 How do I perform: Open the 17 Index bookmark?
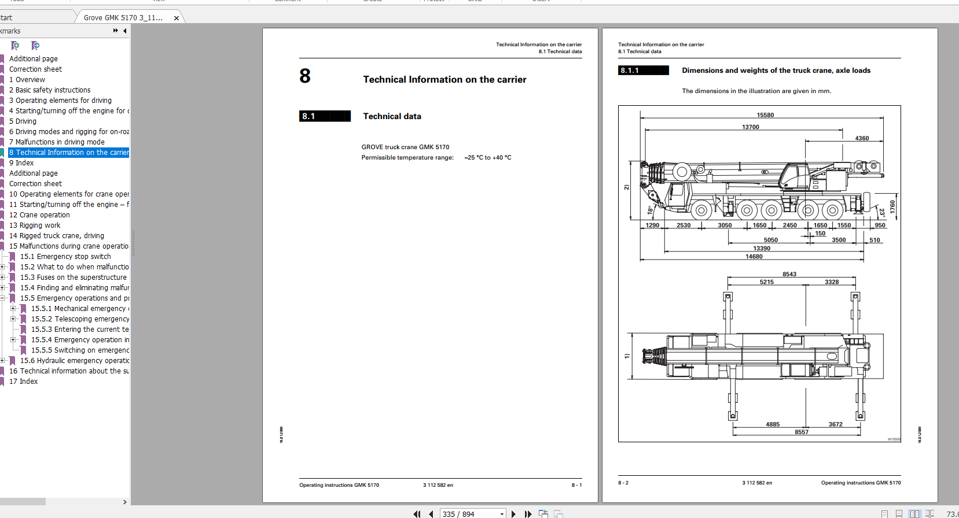[x=23, y=382]
